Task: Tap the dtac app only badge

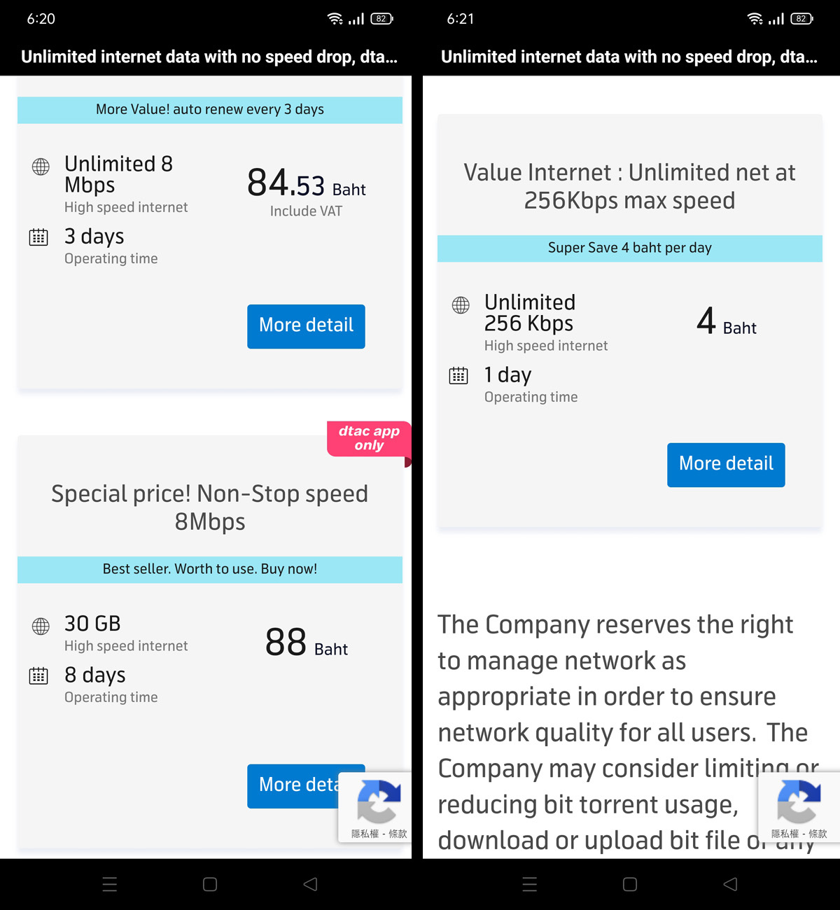Action: coord(369,439)
